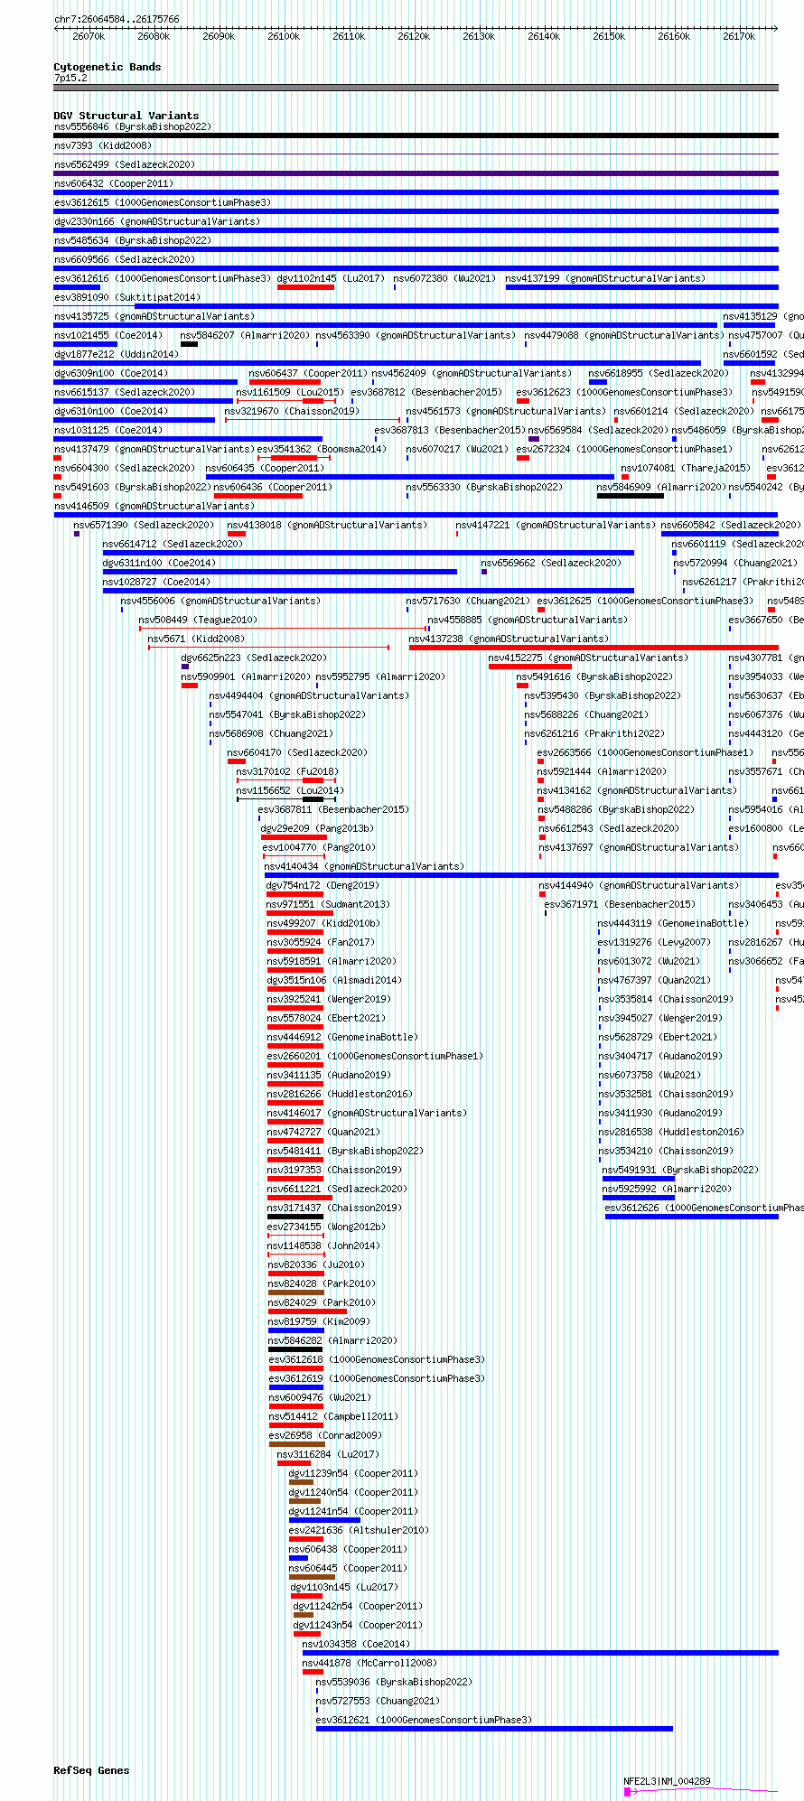Viewport: 804px width, 1801px height.
Task: Open nsv6614712 (Sedlazeck2020) label
Action: 173,545
